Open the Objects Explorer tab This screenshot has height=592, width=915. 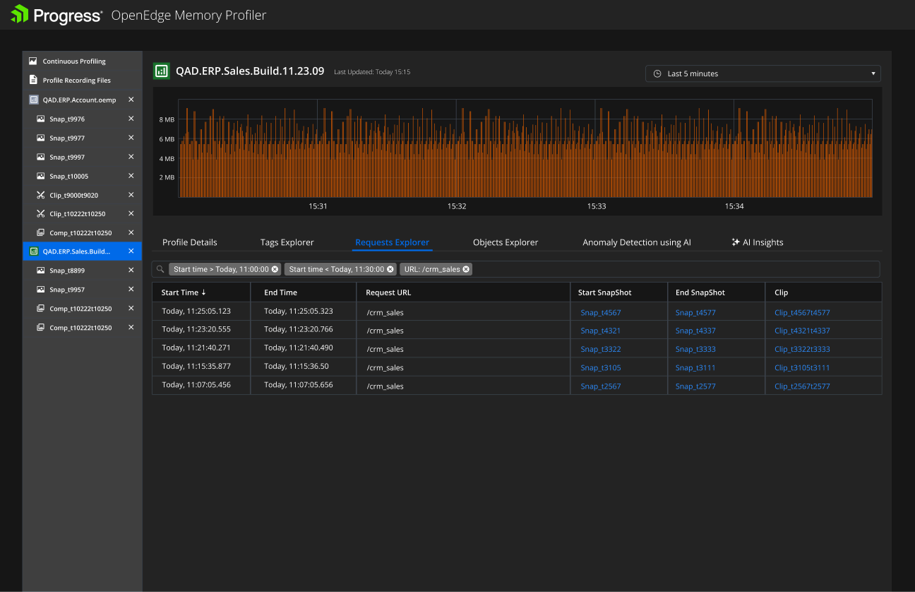[x=506, y=242]
